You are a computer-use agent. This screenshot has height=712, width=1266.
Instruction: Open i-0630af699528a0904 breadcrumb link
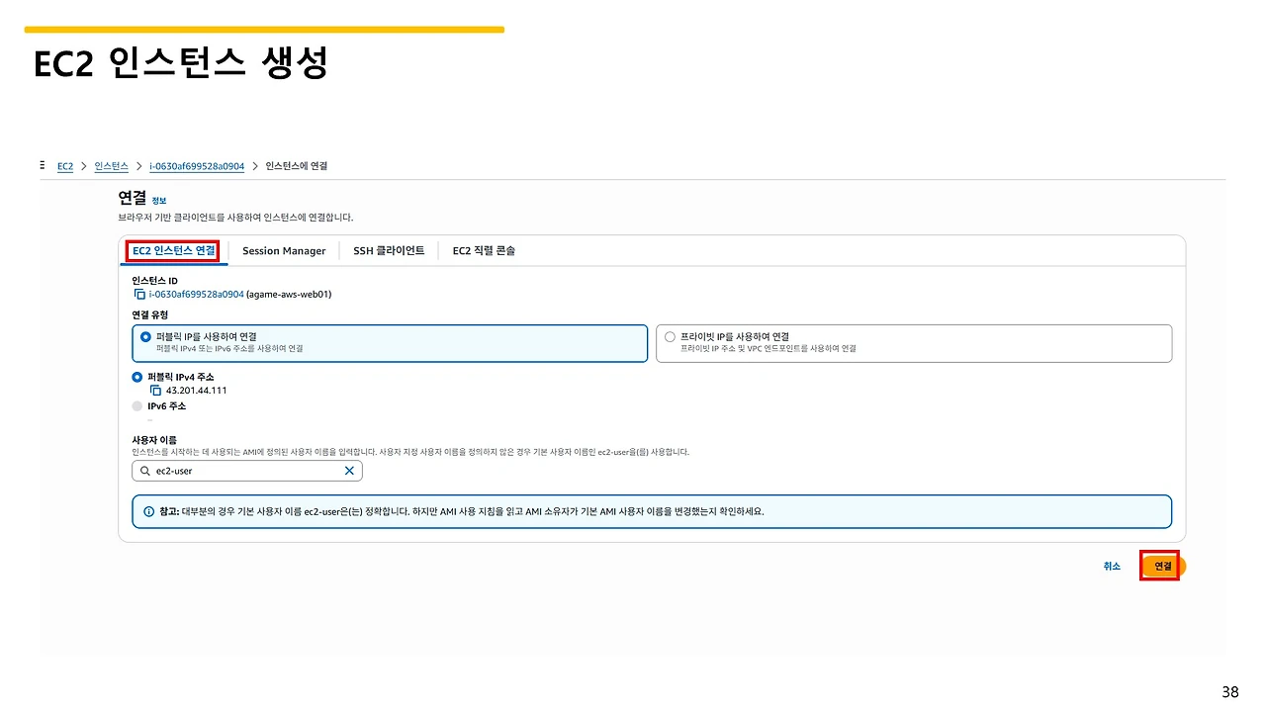[x=197, y=166]
